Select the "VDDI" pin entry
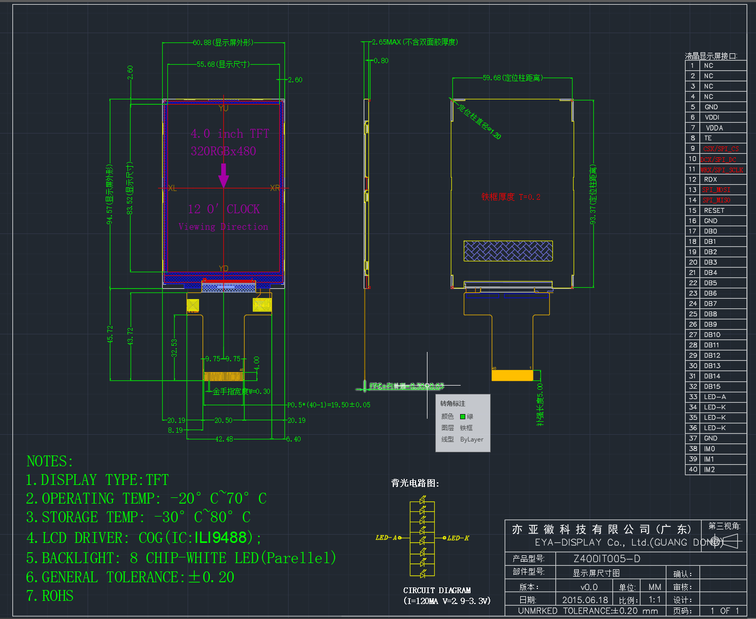 712,117
